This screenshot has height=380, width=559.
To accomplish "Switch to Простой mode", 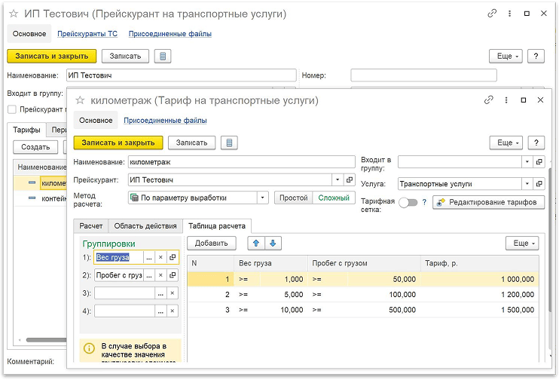I will pos(293,198).
